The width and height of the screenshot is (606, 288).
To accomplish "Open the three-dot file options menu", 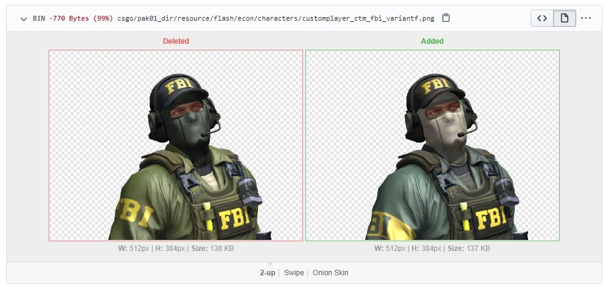I will pyautogui.click(x=586, y=18).
